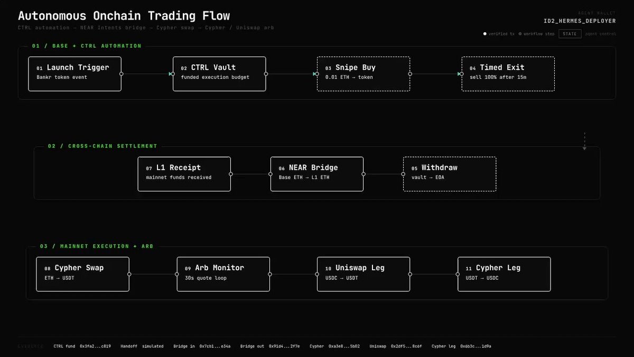Select the CTRL Vault node

[219, 74]
